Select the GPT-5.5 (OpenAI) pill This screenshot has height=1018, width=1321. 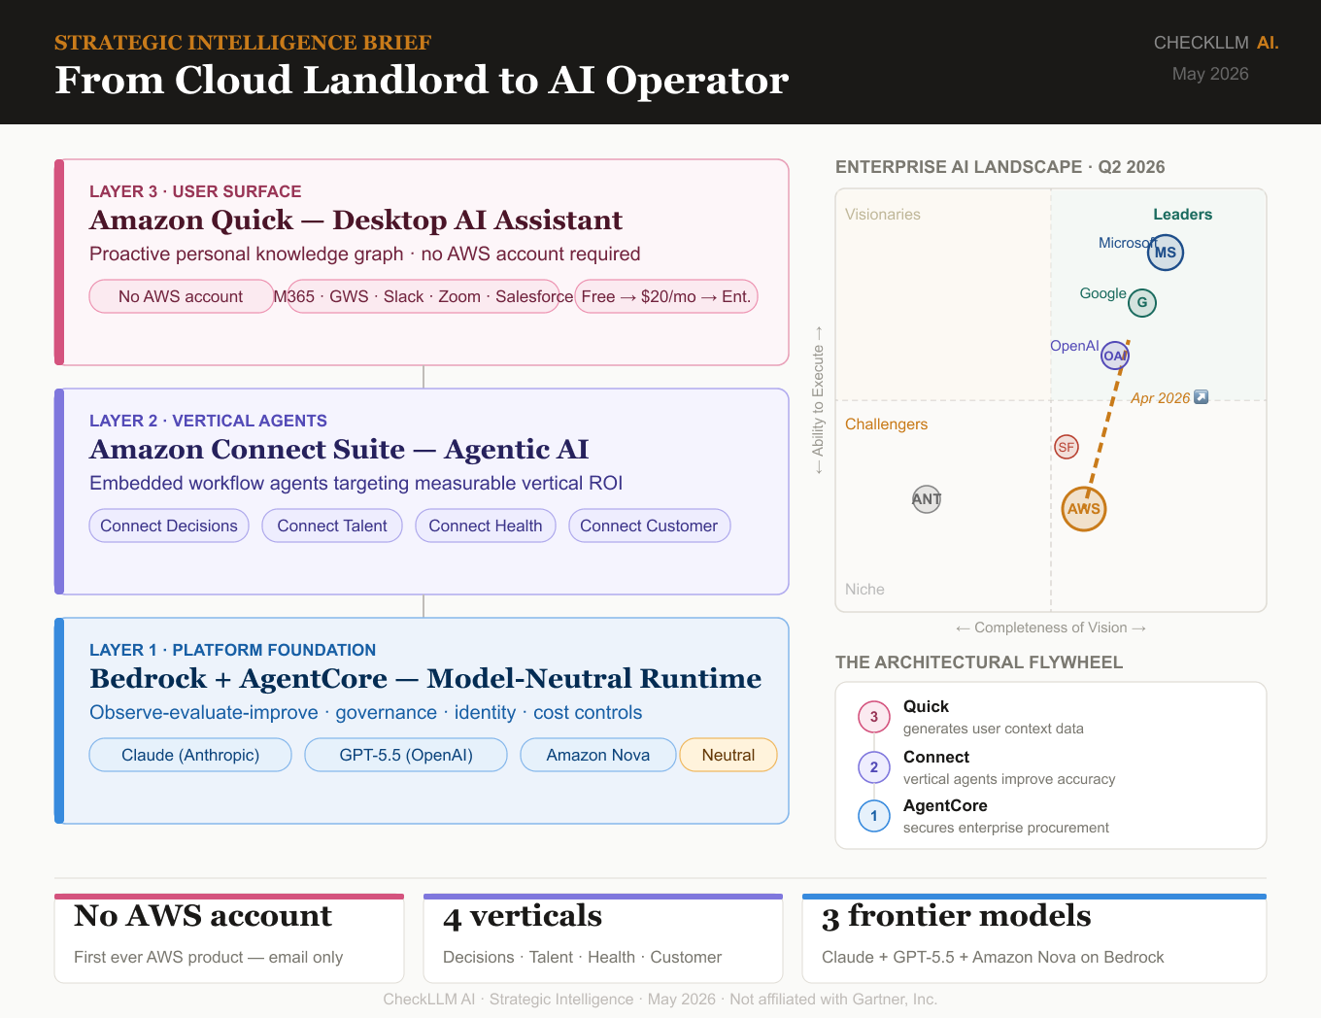pyautogui.click(x=406, y=755)
